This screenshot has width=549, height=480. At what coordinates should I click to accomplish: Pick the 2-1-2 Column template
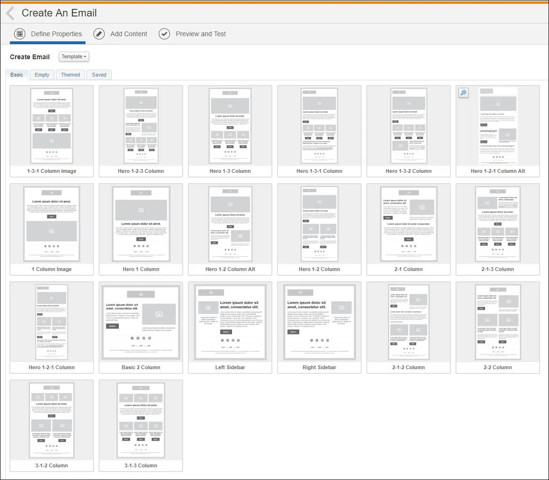409,327
